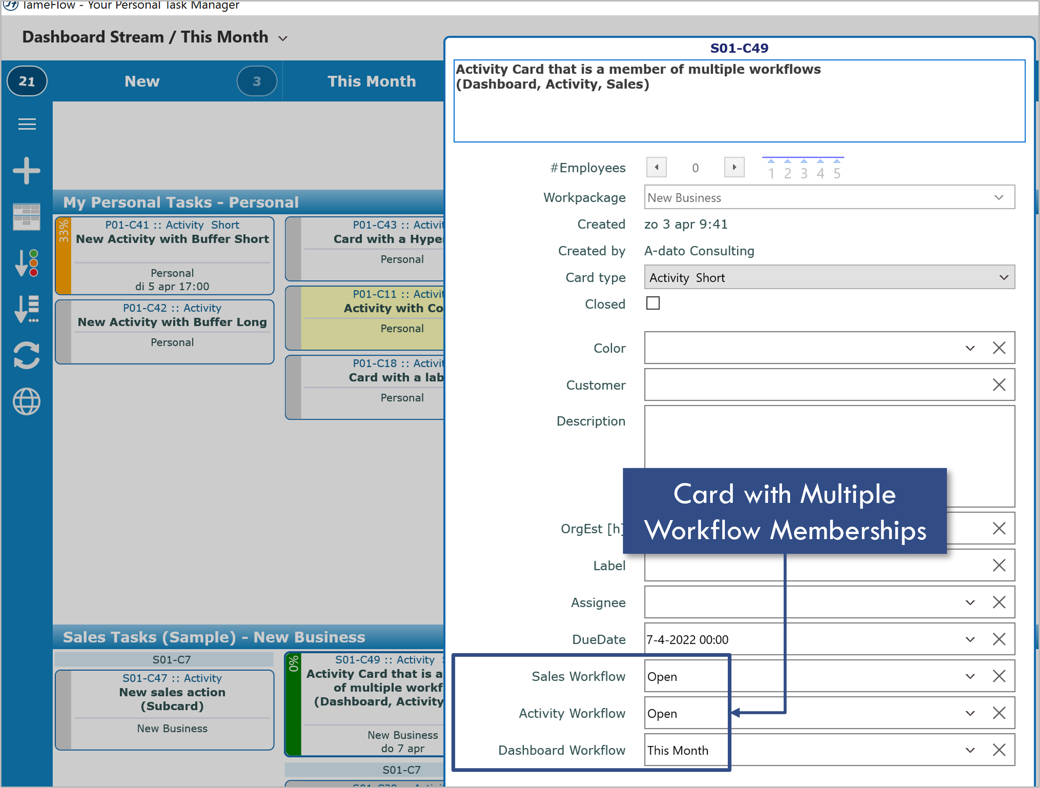Clear the DueDate field

click(x=999, y=640)
